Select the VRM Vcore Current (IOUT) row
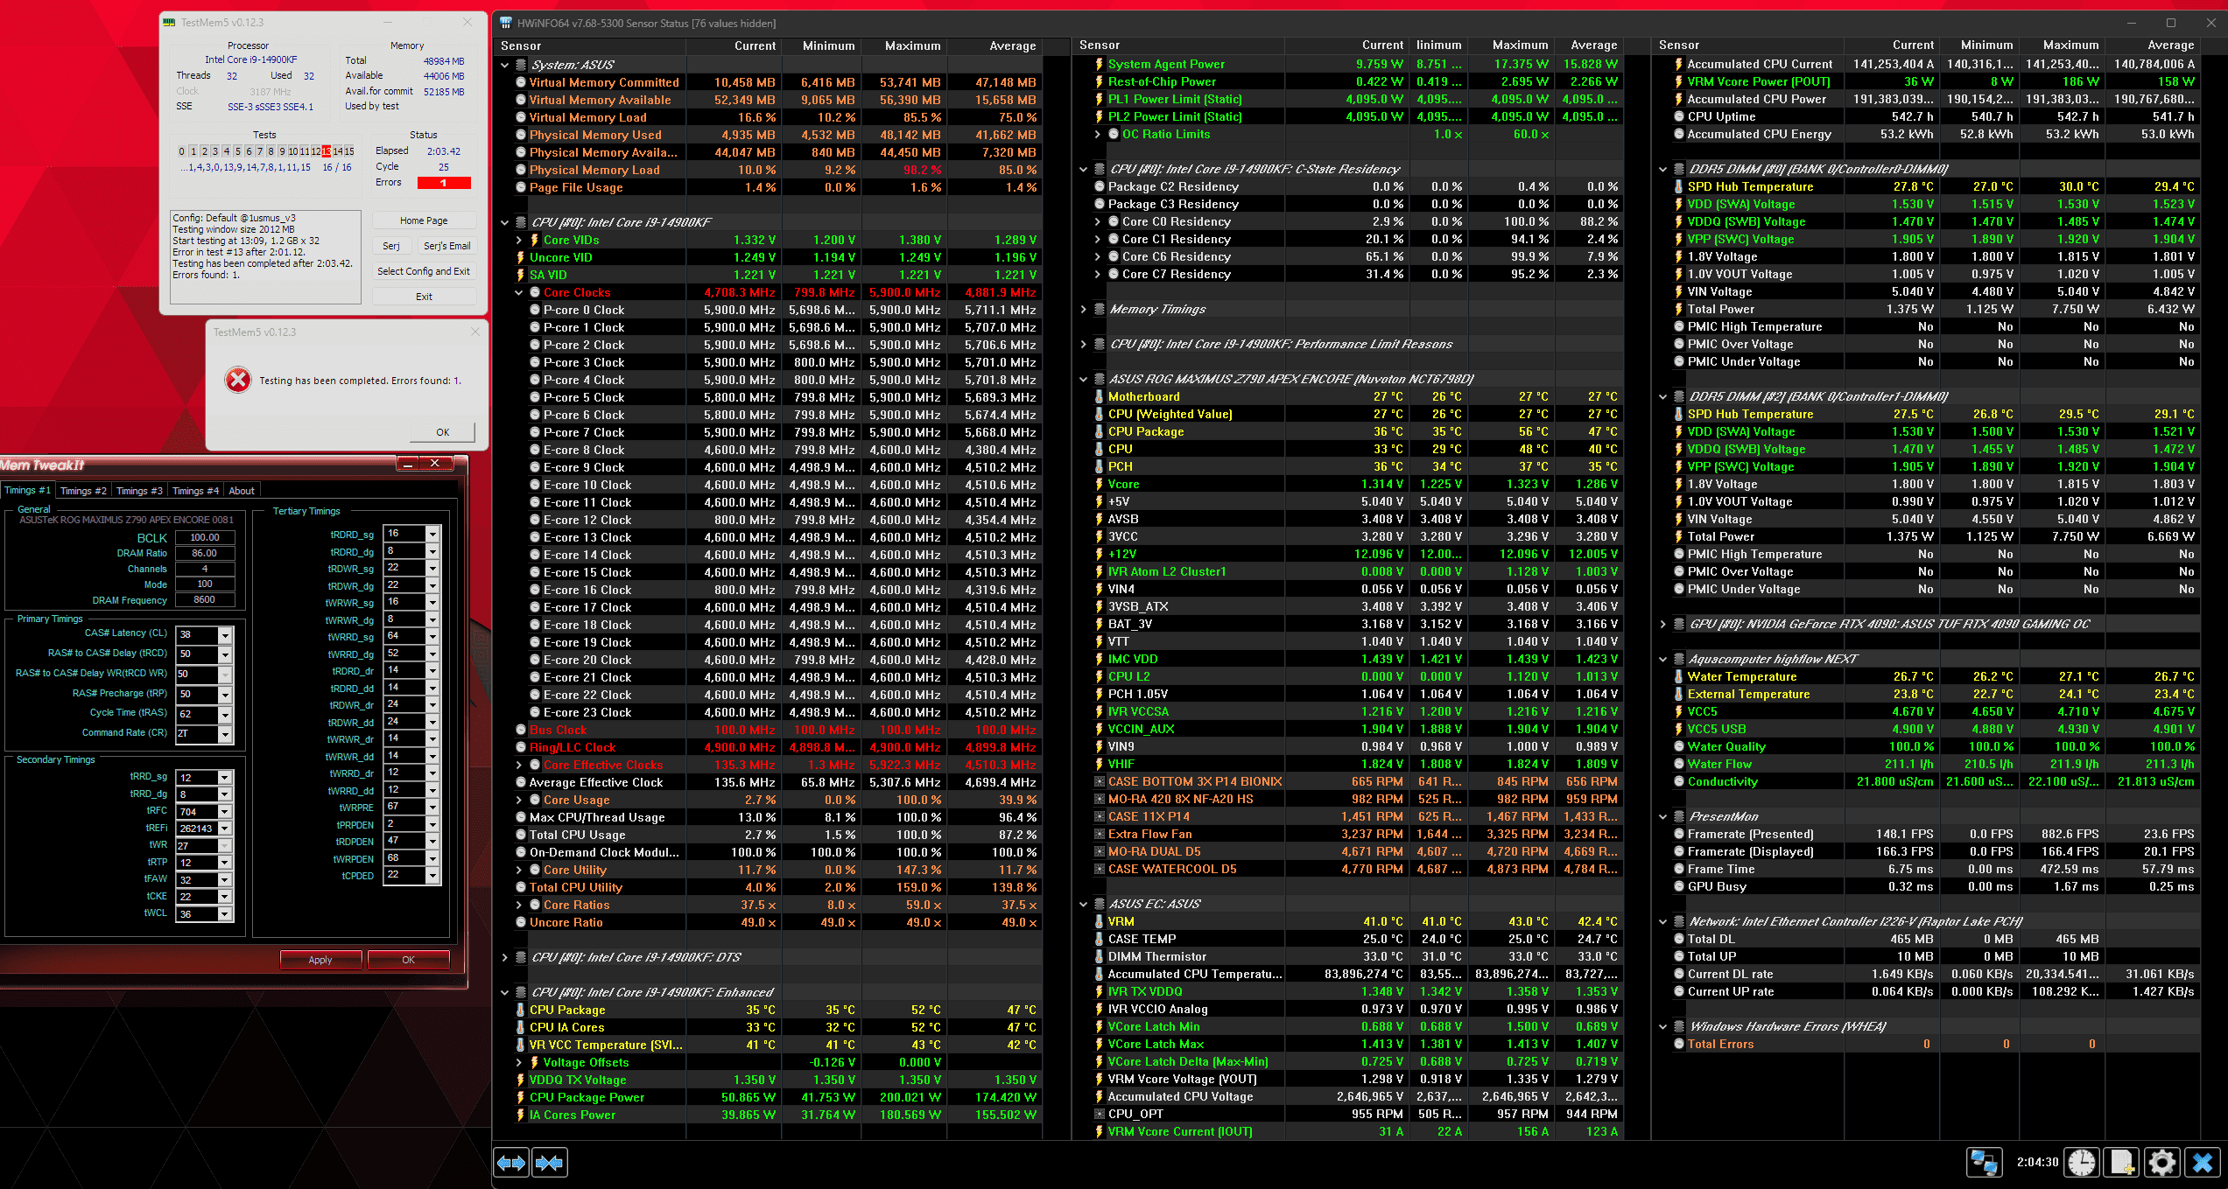Screen dimensions: 2228x1189 (x=1347, y=1131)
